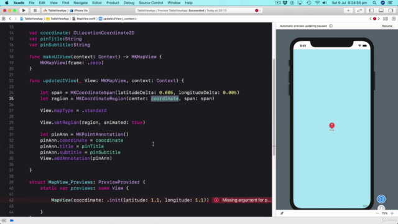Click 'MKPointAnnotation()' on line 31
This screenshot has height=224, width=398.
tap(102, 134)
